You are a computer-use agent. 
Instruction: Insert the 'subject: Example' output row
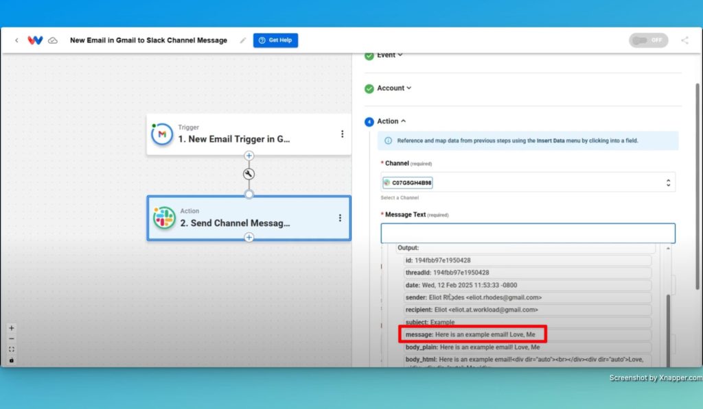click(x=527, y=322)
